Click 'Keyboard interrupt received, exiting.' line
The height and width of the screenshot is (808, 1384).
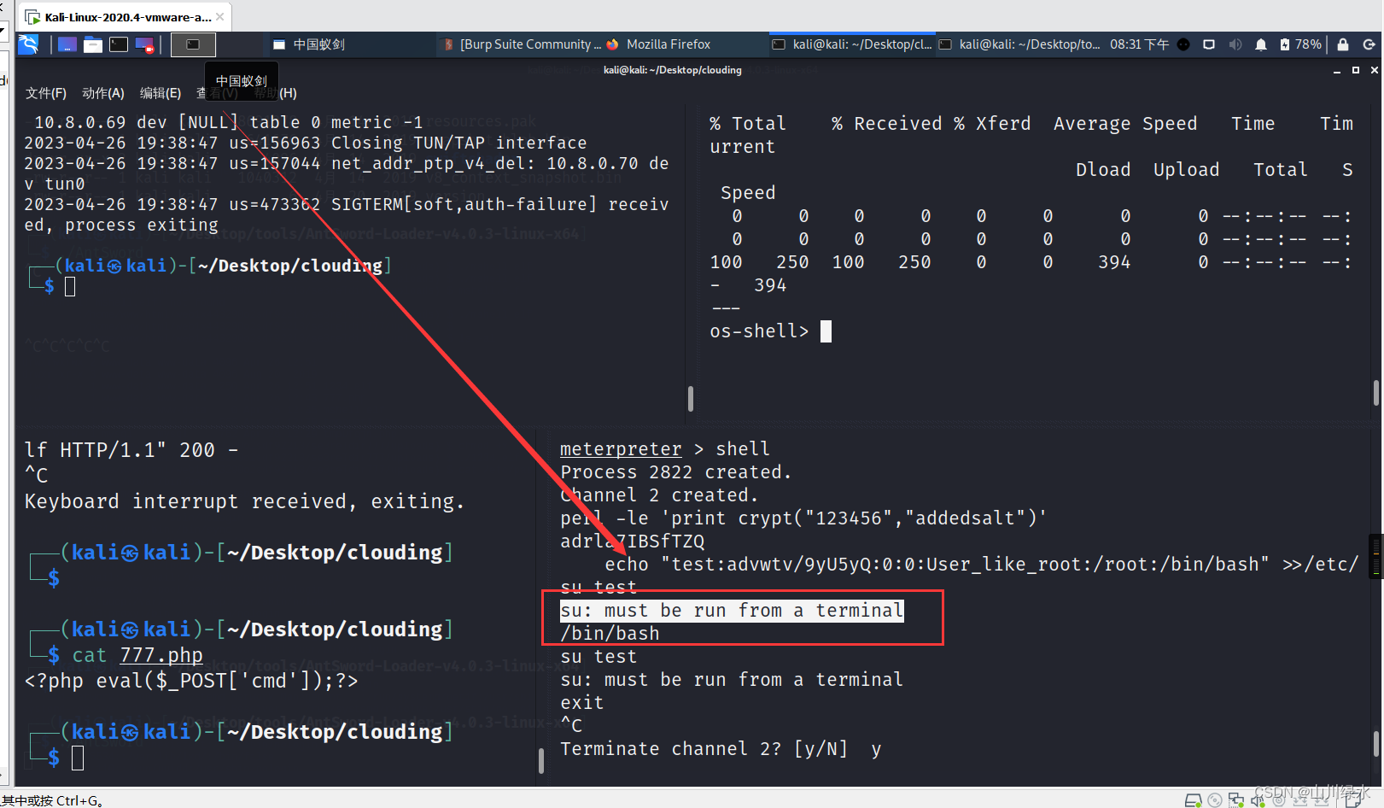click(244, 501)
